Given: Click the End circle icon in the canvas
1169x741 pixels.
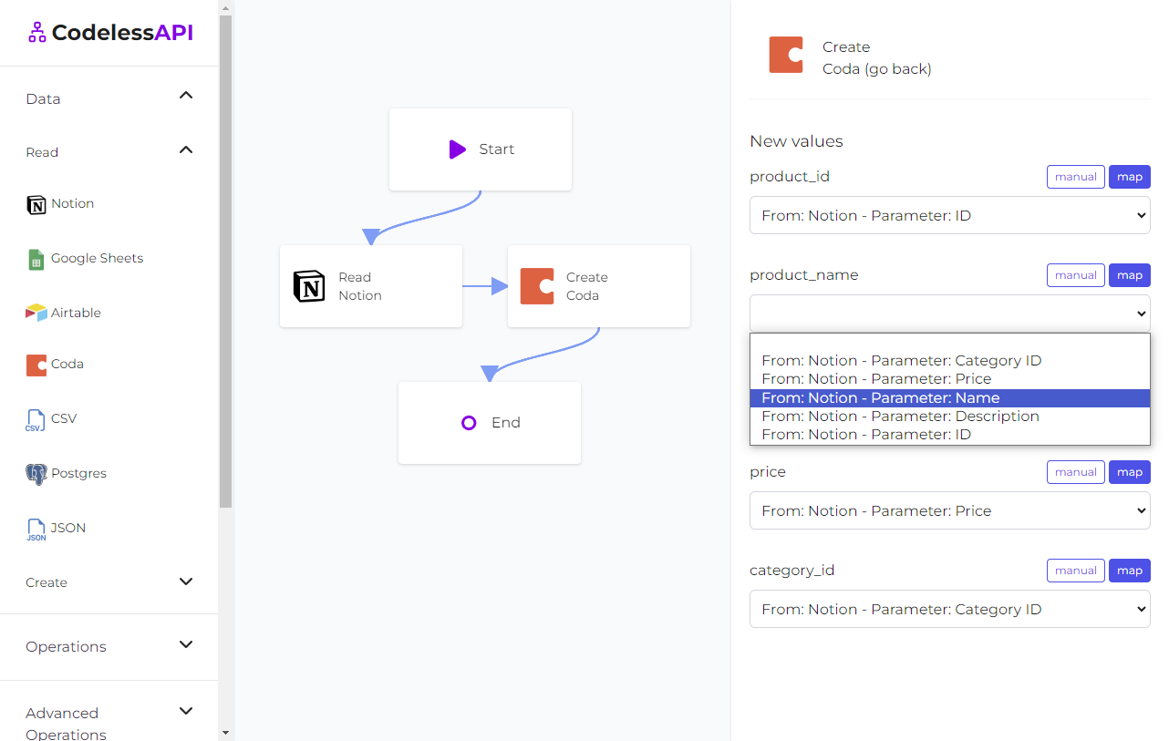Looking at the screenshot, I should click(469, 423).
